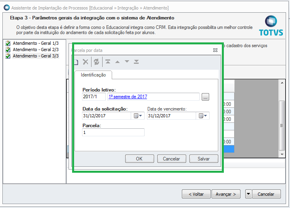Open the Identificação tab
The height and width of the screenshot is (208, 290).
93,75
